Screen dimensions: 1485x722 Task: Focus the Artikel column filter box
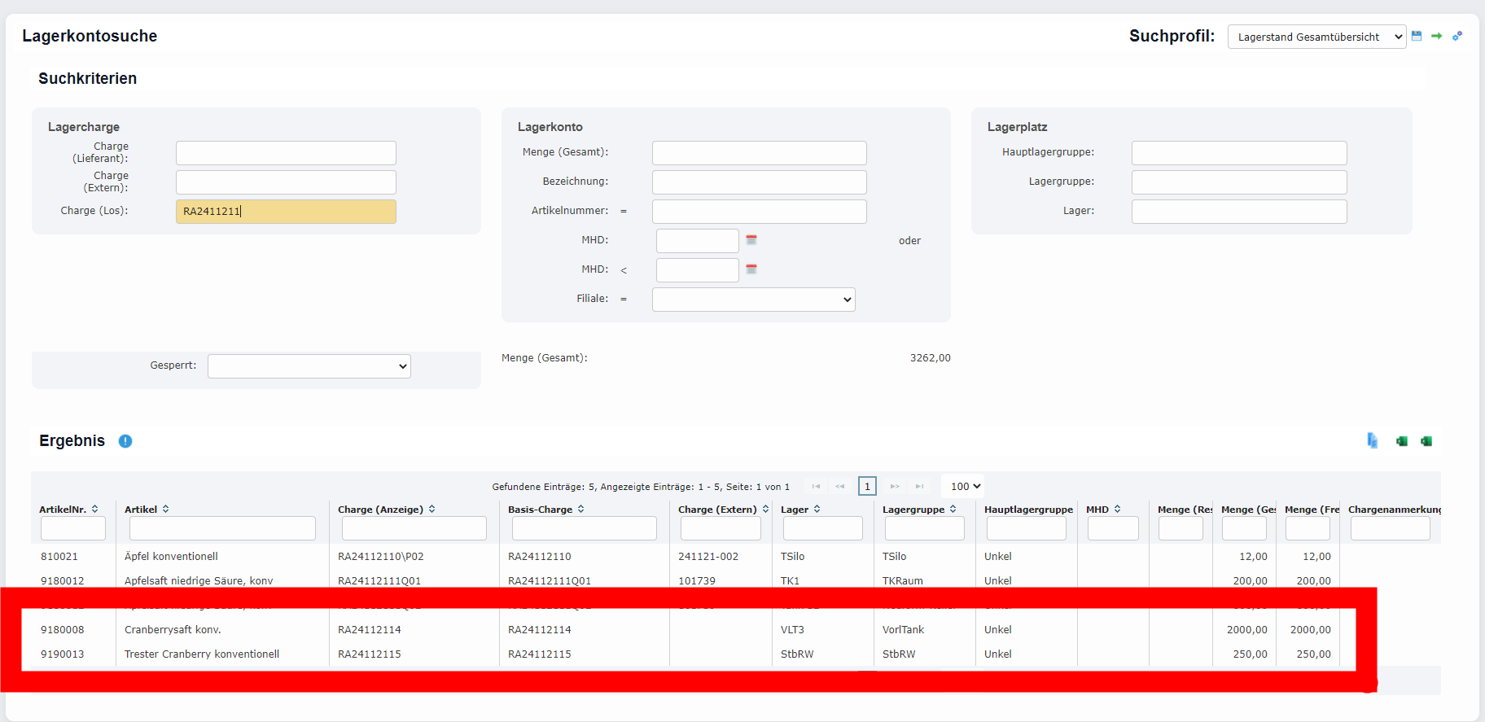click(x=222, y=529)
